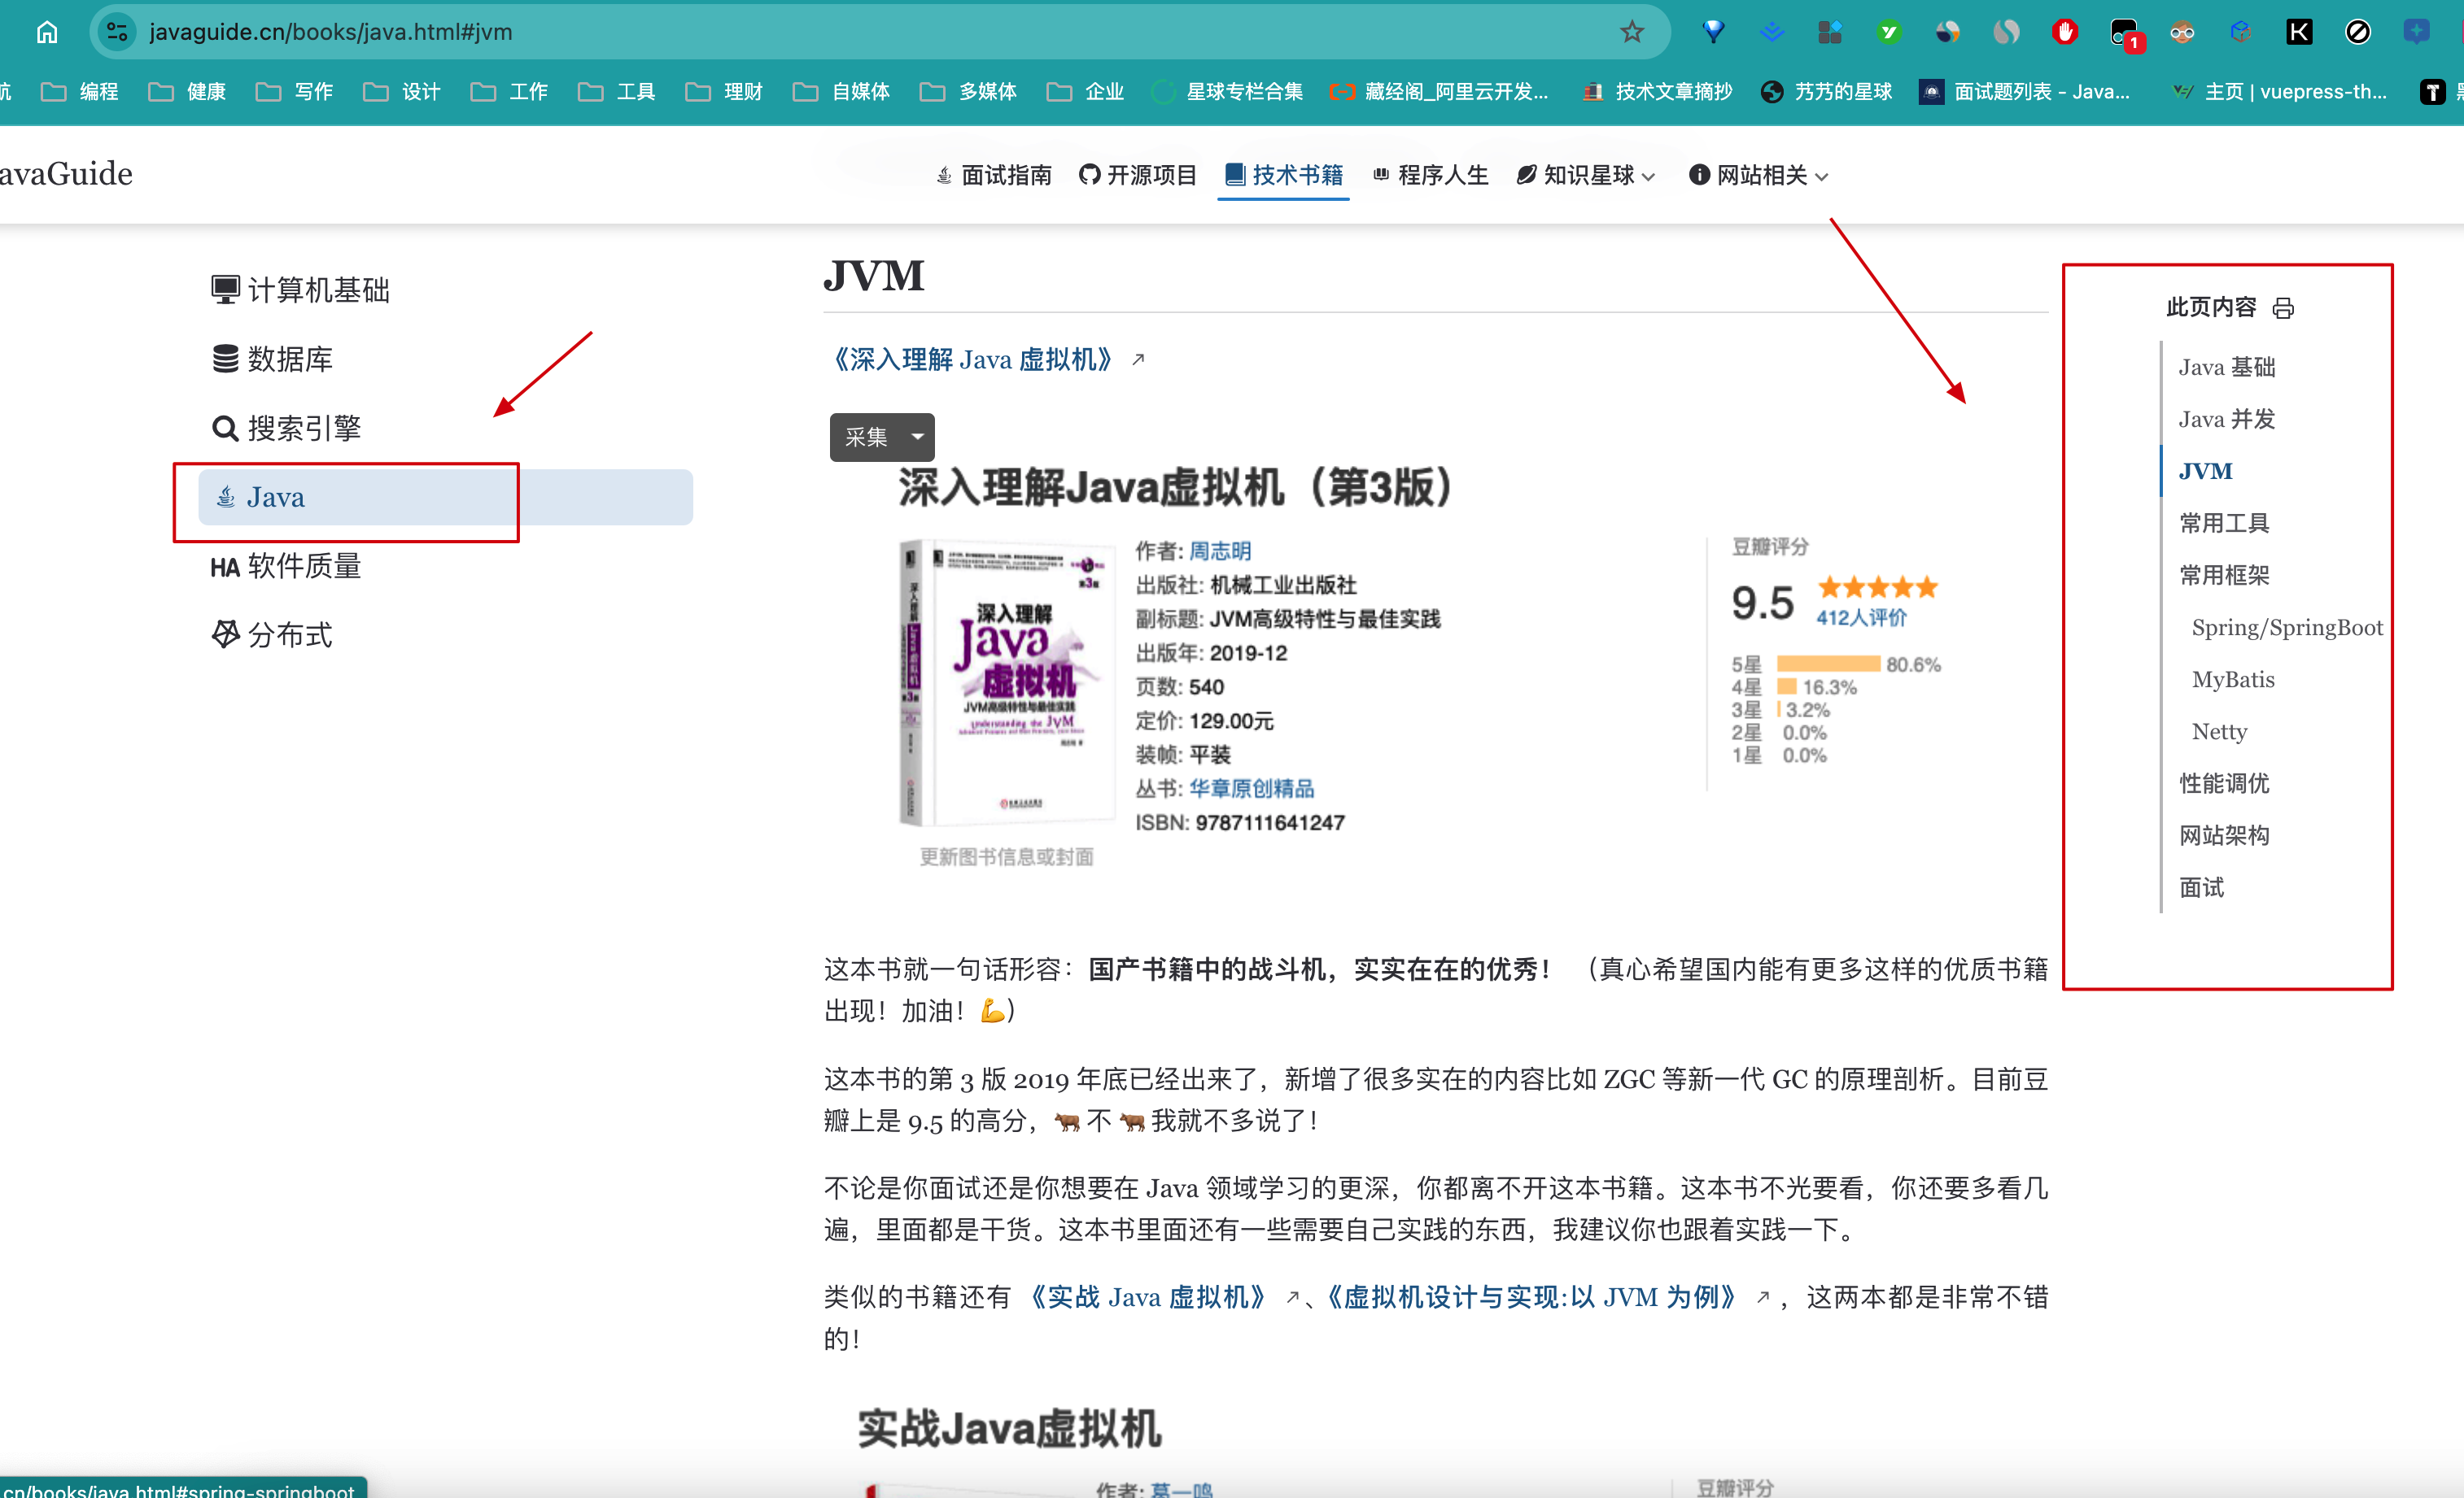The image size is (2464, 1498).
Task: Click the red hand blocker extension icon
Action: coord(2065,32)
